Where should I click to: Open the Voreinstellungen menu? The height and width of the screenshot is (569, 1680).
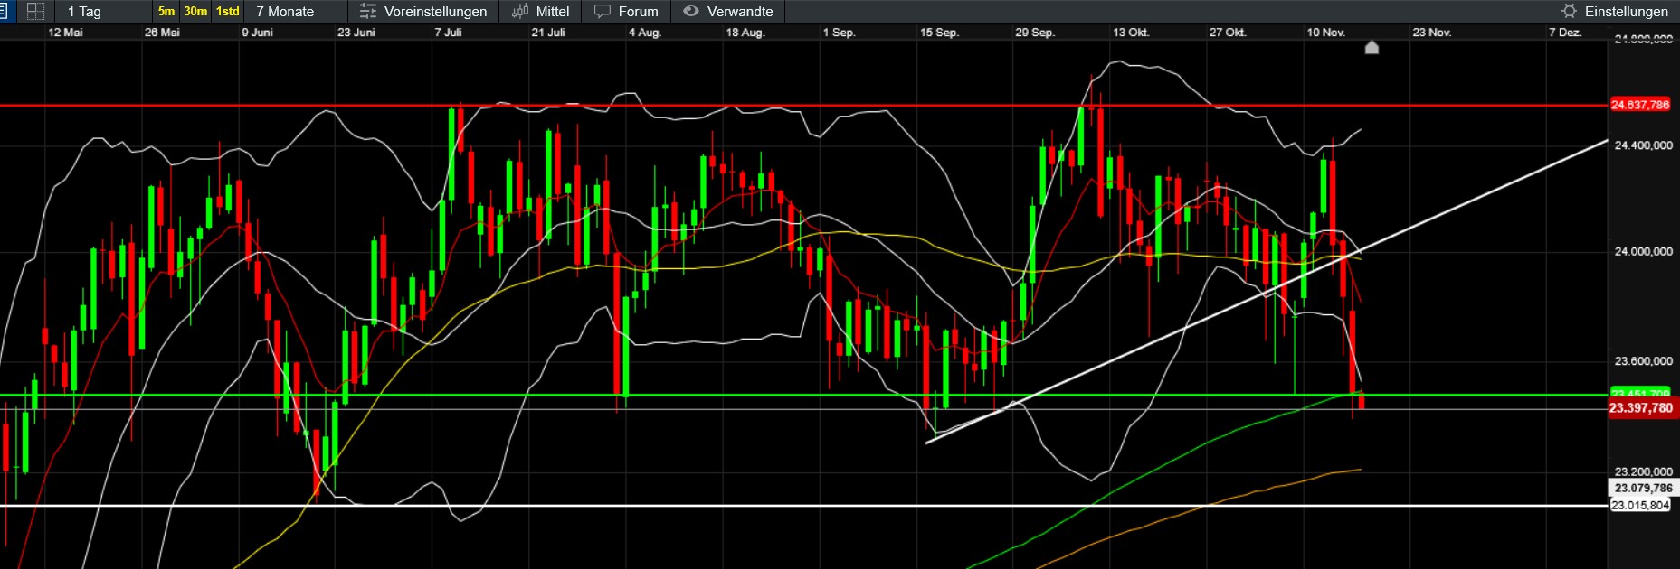[x=435, y=11]
